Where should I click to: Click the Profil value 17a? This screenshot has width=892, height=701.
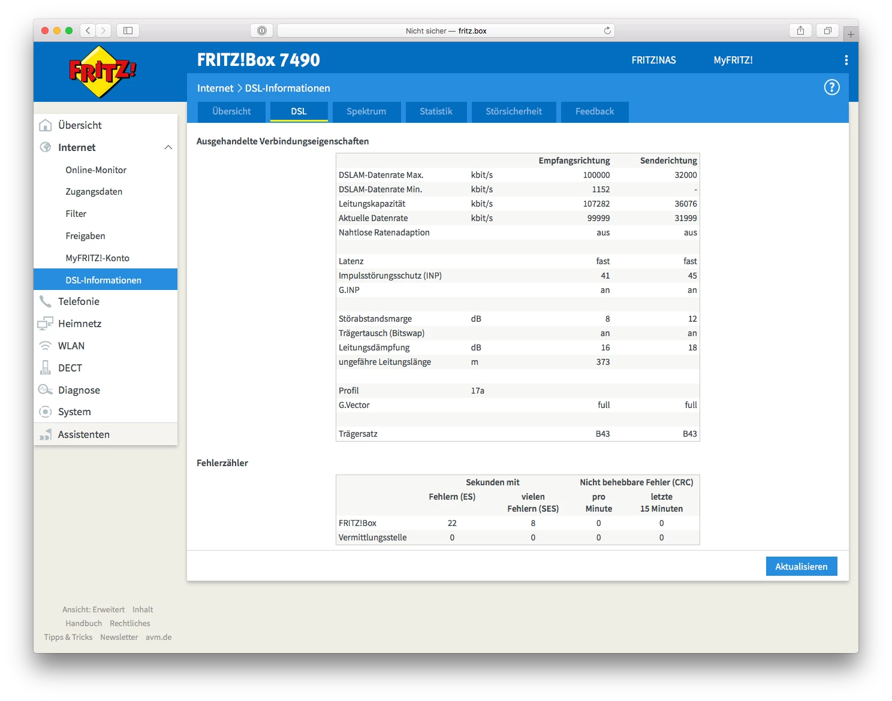pyautogui.click(x=478, y=391)
